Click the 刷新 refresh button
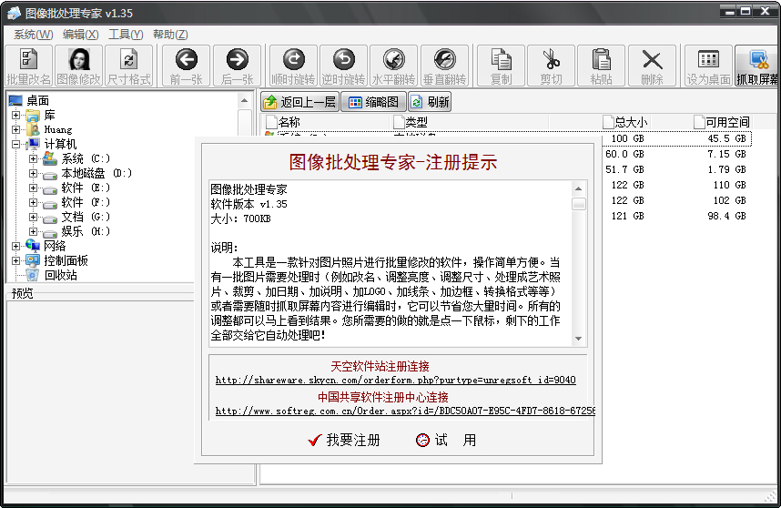 point(430,102)
